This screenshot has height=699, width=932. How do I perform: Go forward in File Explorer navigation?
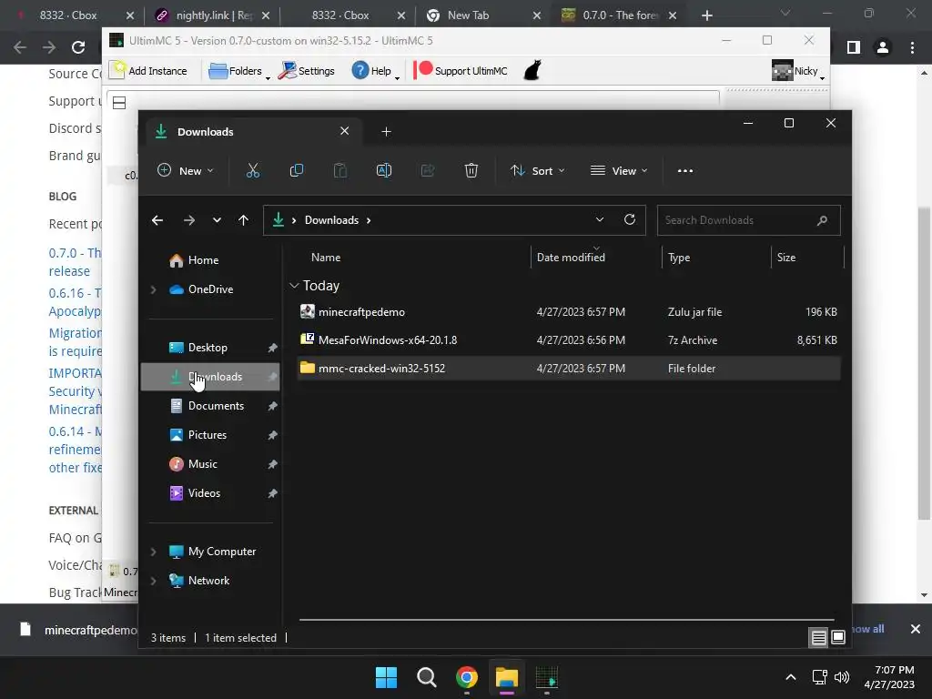pyautogui.click(x=189, y=220)
